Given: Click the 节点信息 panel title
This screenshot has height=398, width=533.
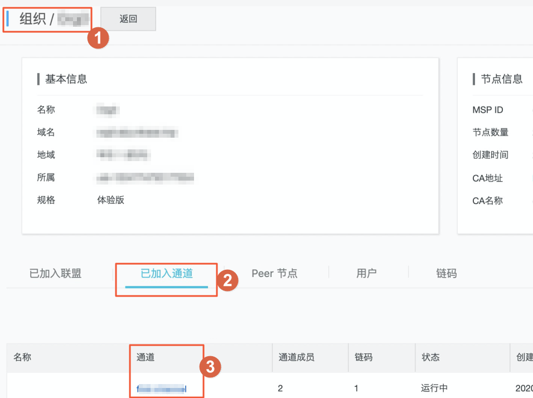Looking at the screenshot, I should pyautogui.click(x=501, y=79).
